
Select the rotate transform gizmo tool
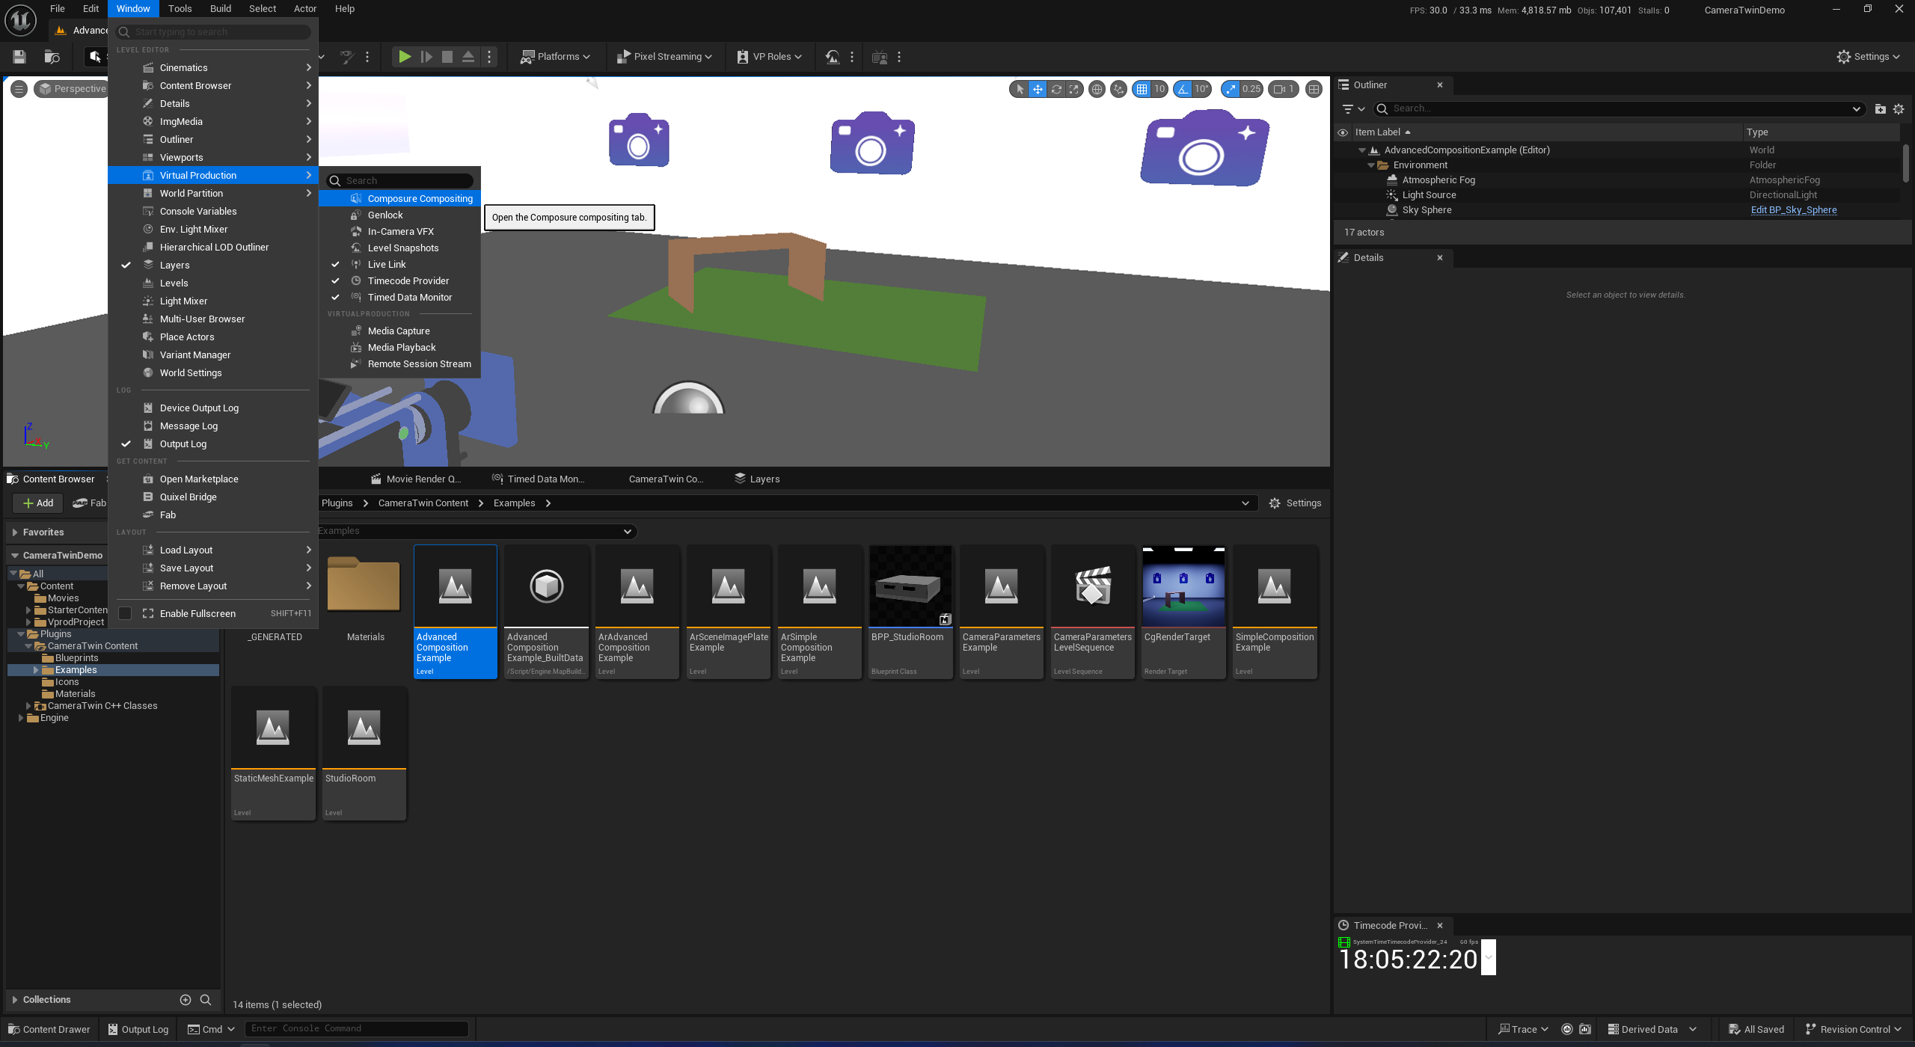click(1056, 89)
